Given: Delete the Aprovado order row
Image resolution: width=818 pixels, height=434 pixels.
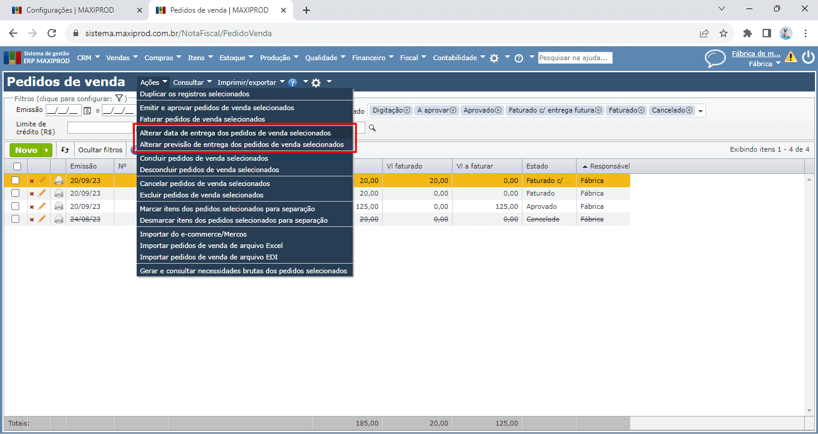Looking at the screenshot, I should tap(32, 206).
